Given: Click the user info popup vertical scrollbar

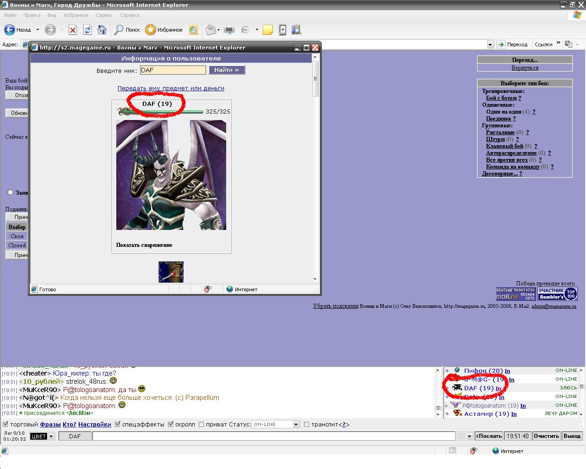Looking at the screenshot, I should point(315,168).
